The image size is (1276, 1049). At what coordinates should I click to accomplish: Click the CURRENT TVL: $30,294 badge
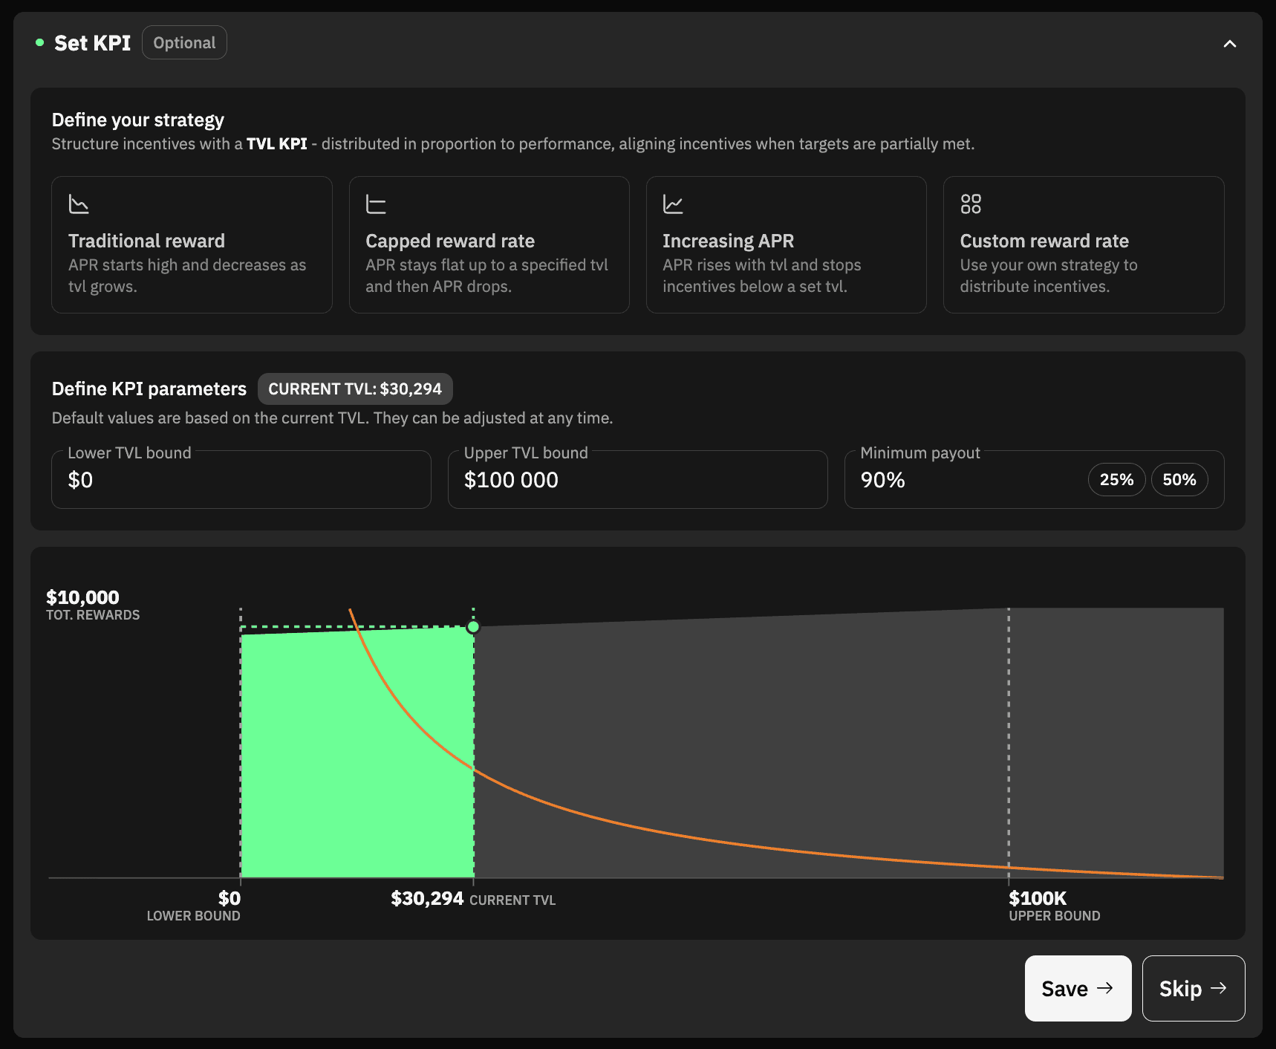(x=355, y=389)
